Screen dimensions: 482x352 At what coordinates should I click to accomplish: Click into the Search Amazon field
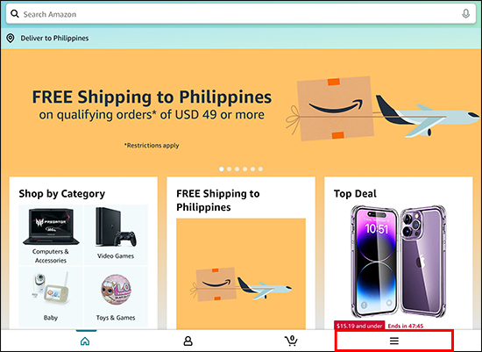[x=241, y=14]
